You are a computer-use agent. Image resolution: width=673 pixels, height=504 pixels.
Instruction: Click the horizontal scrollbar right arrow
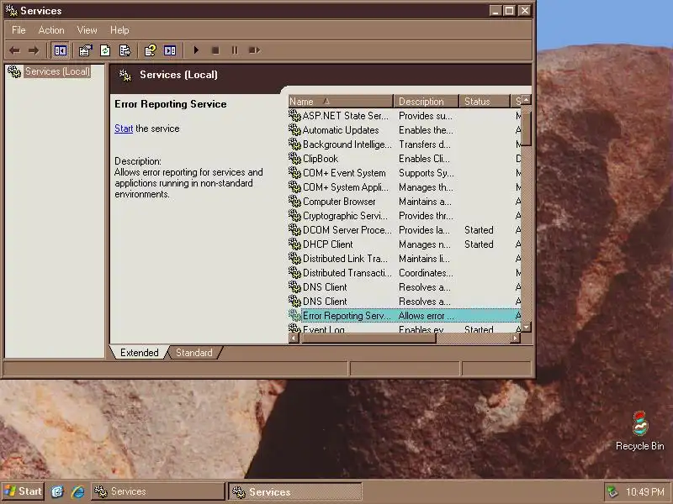click(516, 339)
